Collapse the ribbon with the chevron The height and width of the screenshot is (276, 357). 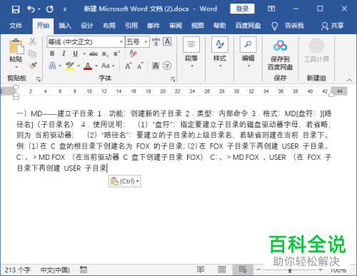coord(349,80)
